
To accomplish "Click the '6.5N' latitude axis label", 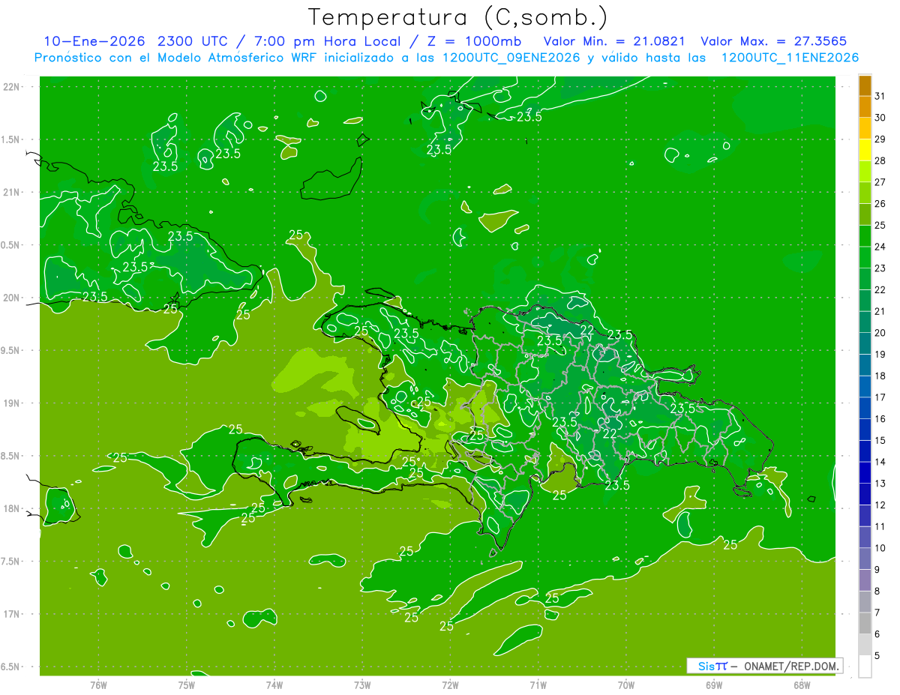I will 11,667.
